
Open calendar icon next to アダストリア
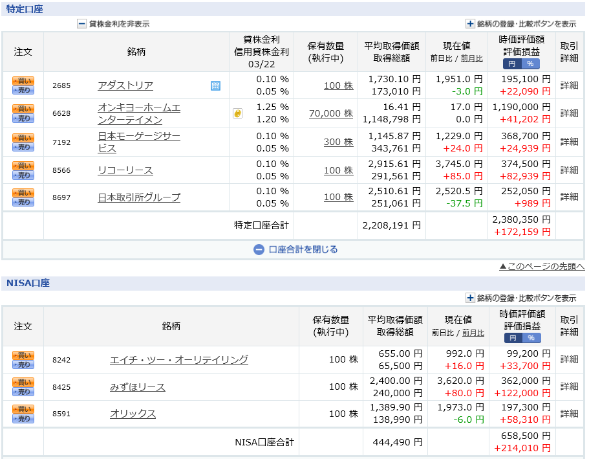click(x=215, y=85)
